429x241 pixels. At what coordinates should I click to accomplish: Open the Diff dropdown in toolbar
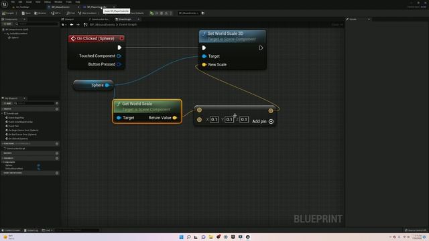[56, 13]
